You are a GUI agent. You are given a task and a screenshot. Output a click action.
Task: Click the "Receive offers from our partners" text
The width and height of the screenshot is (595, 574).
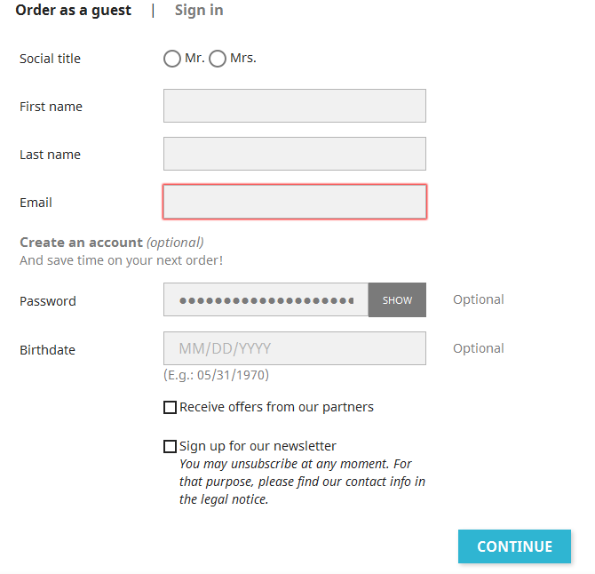pos(276,407)
